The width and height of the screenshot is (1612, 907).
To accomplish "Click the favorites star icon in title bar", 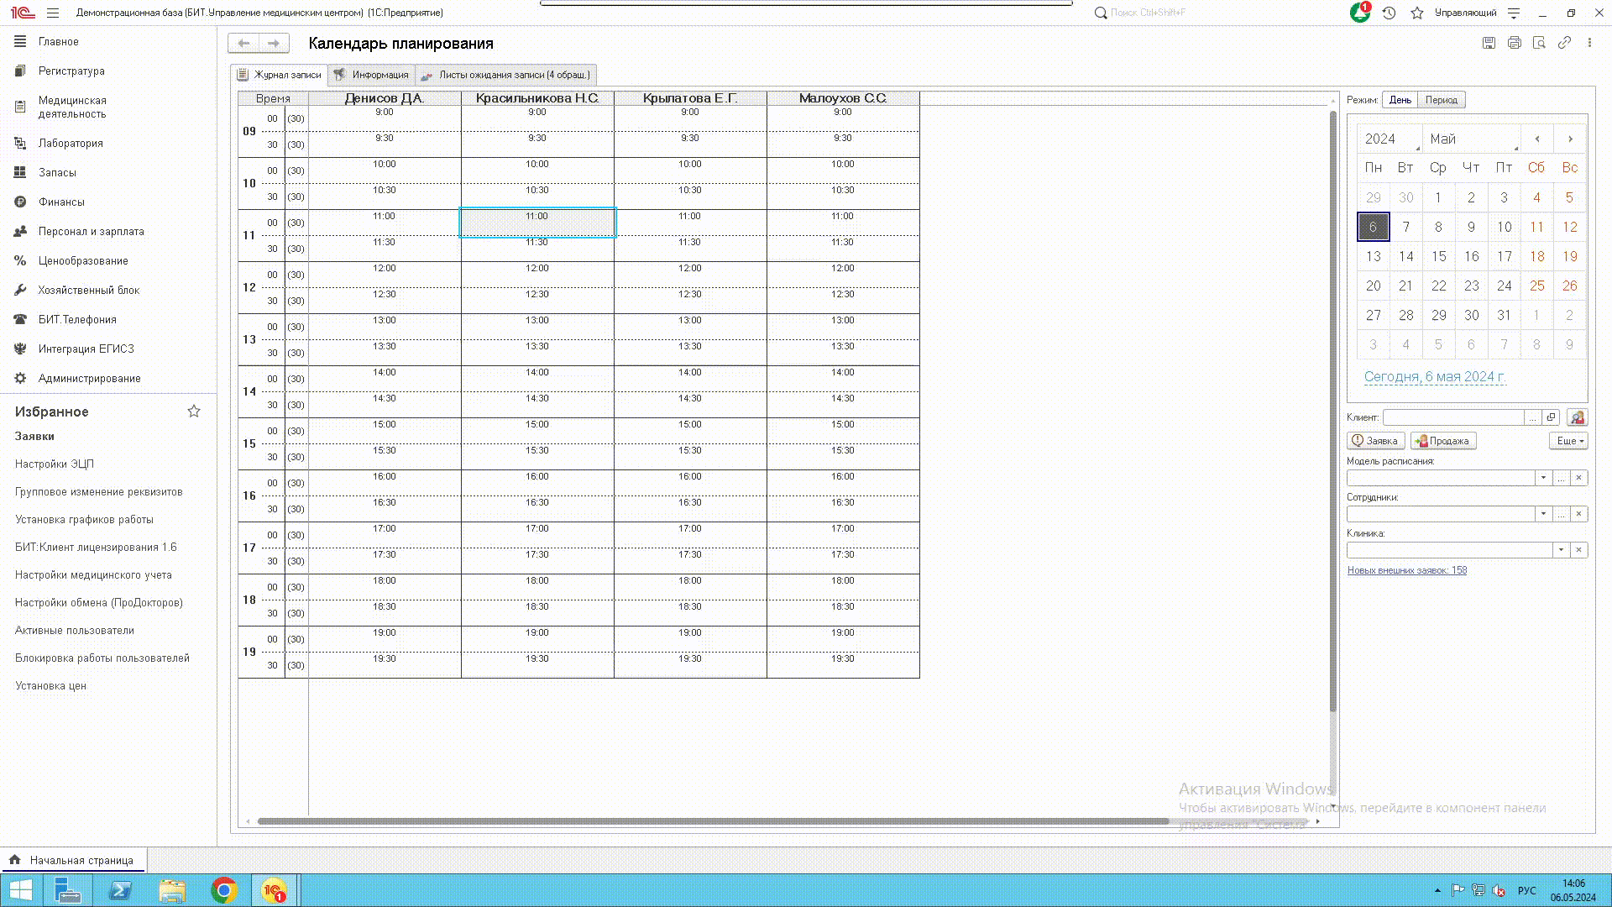I will point(1417,13).
